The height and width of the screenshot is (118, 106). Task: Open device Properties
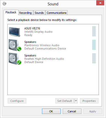[89, 101]
